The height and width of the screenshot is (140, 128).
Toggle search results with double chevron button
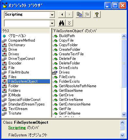coord(69,23)
